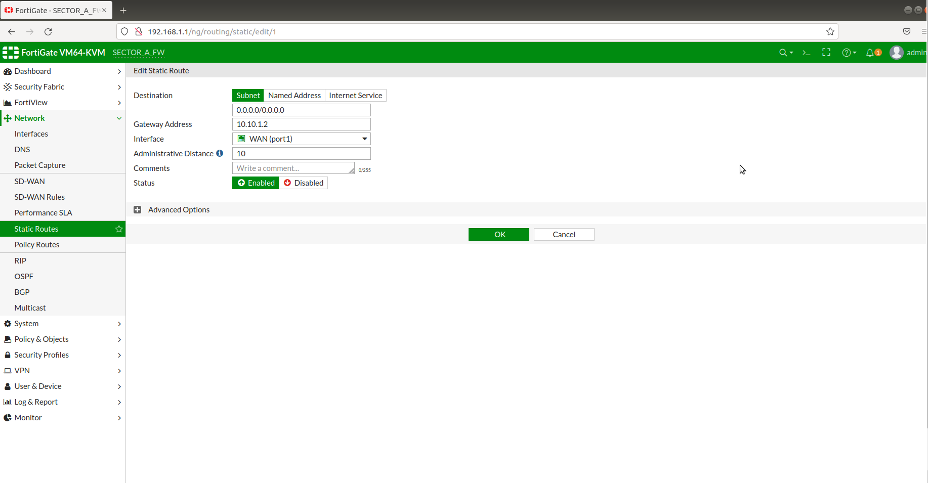Disable the route status
928x483 pixels.
click(303, 183)
